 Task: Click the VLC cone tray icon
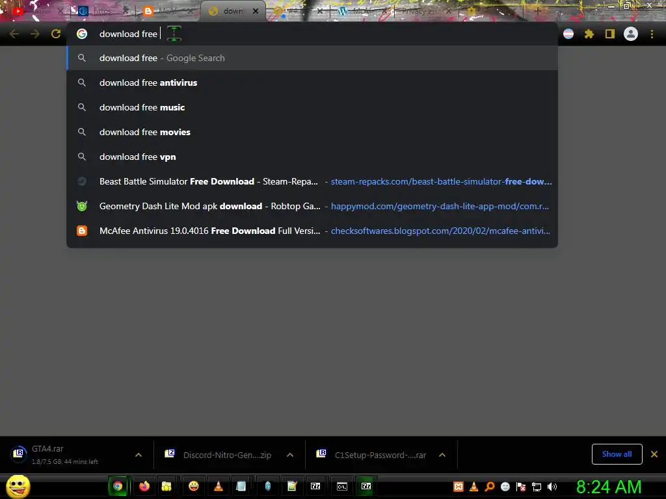(x=474, y=487)
